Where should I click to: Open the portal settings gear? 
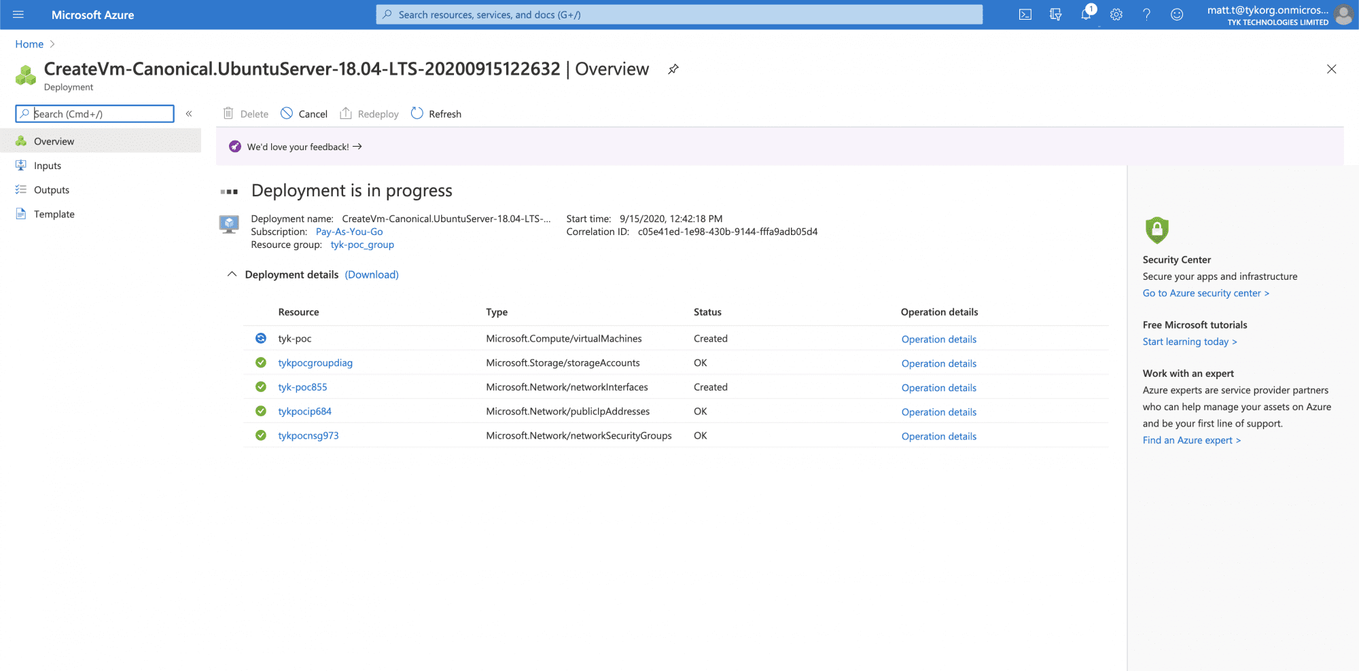(x=1116, y=14)
